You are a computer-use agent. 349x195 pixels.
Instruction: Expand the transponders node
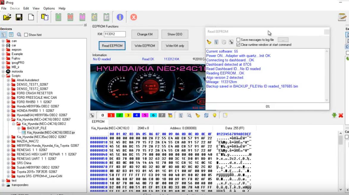point(3,185)
